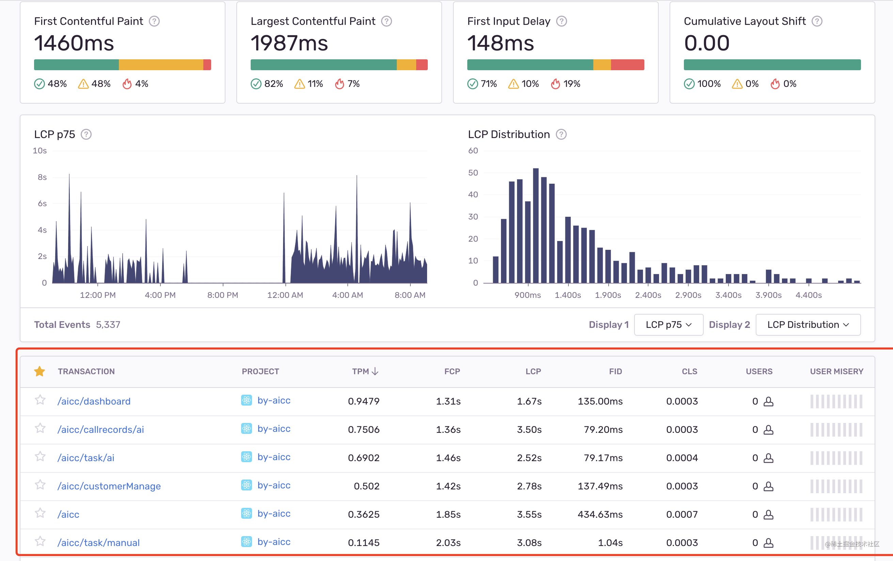Click the React project icon in the /aicc/task/manual row
This screenshot has height=561, width=893.
(247, 542)
